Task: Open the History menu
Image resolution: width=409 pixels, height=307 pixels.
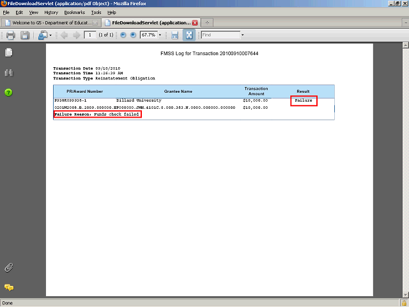Action: pos(51,13)
